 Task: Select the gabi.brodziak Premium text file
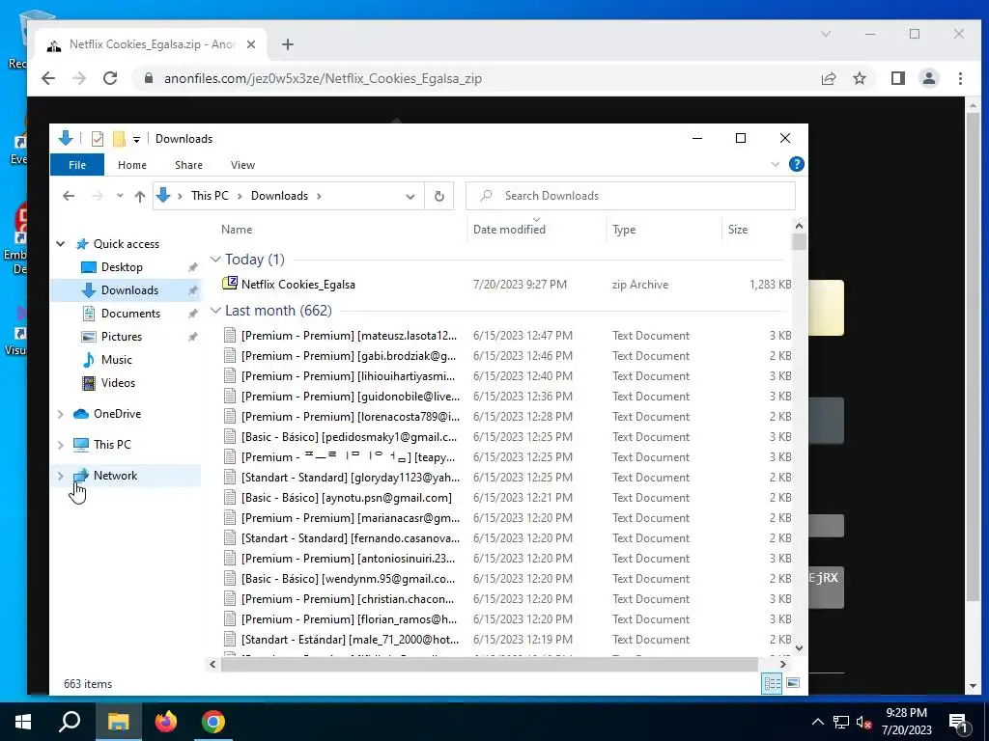[x=349, y=356]
